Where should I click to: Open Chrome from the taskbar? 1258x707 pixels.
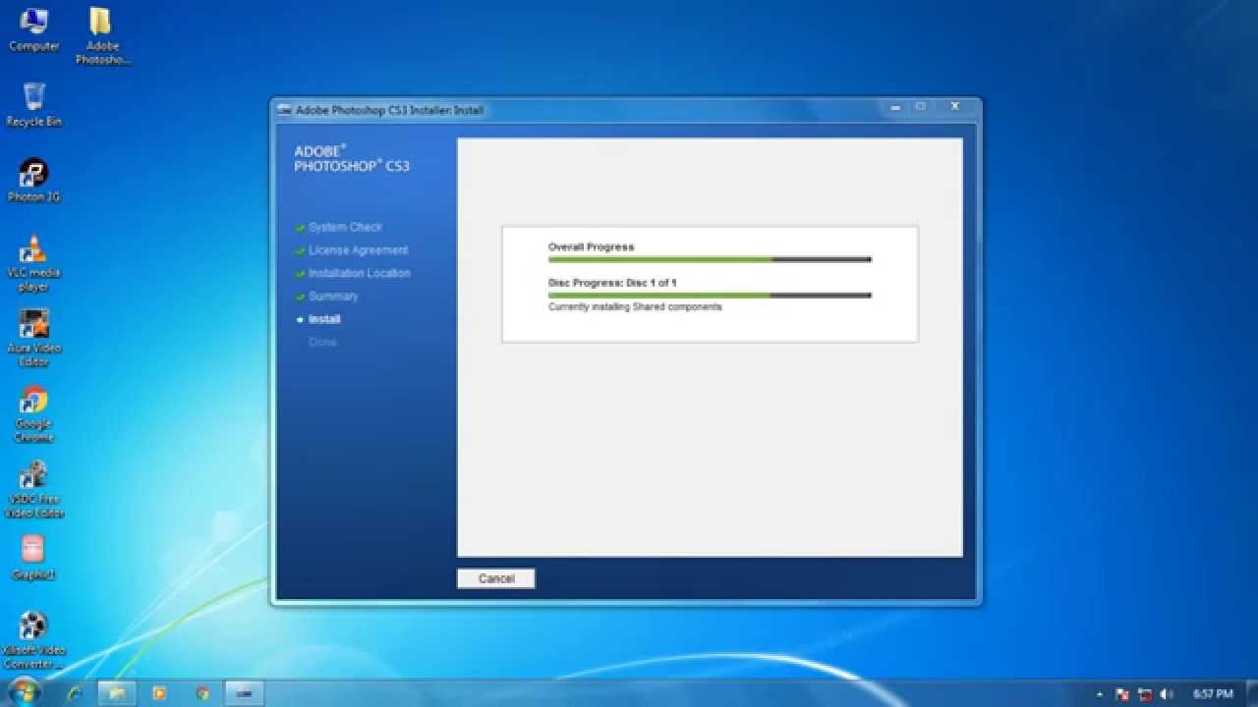coord(202,693)
